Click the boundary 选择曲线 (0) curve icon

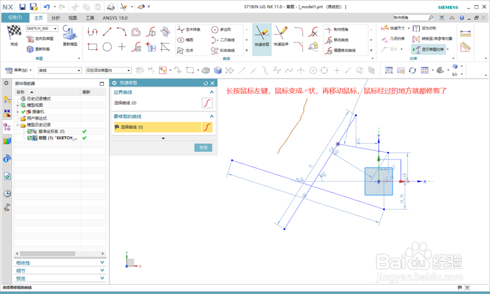207,103
